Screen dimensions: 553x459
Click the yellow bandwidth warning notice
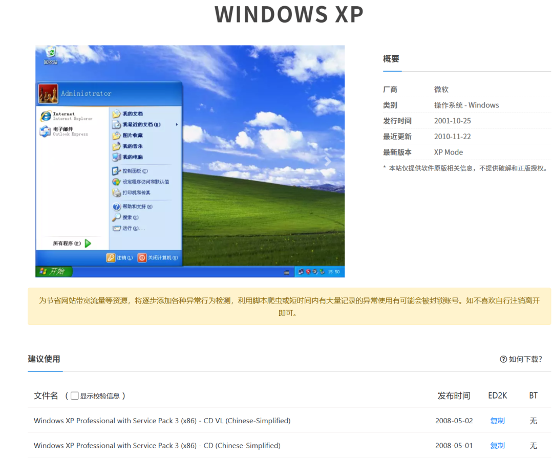[289, 307]
